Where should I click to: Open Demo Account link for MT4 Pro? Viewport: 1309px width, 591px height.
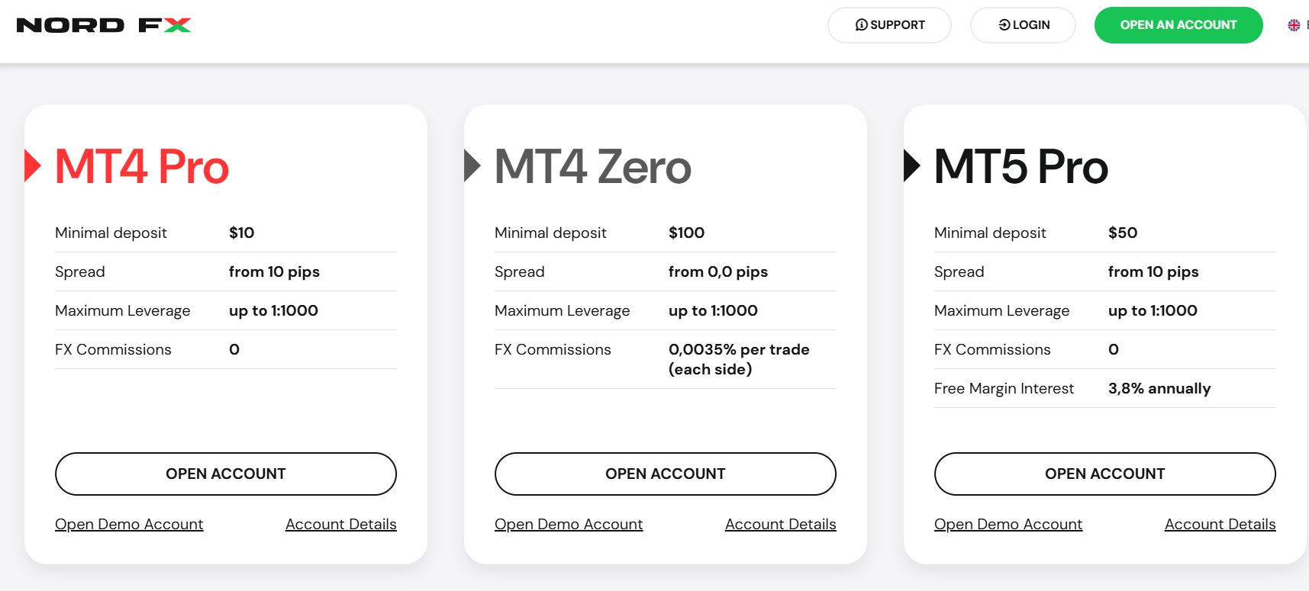point(129,524)
